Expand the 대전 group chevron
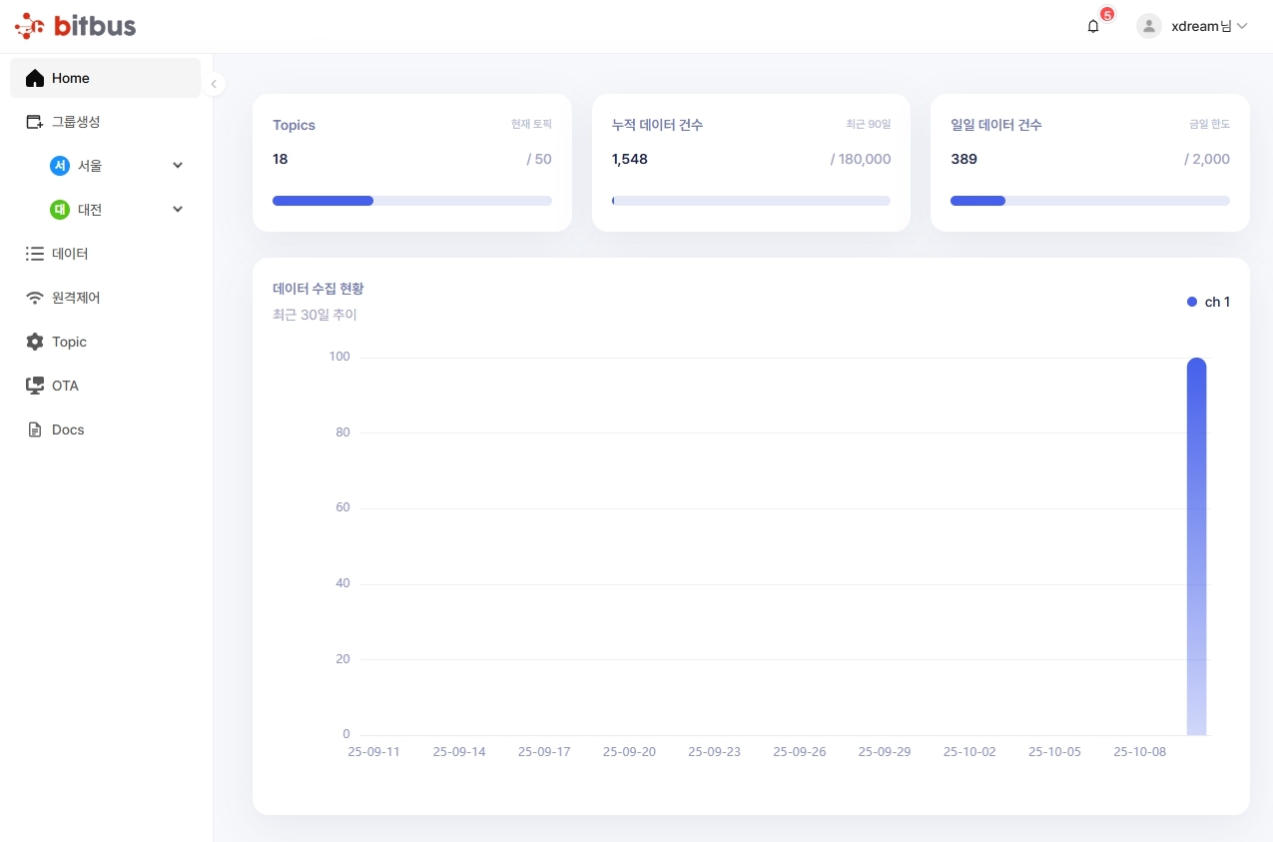Screen dimensions: 1273x842 tap(178, 210)
